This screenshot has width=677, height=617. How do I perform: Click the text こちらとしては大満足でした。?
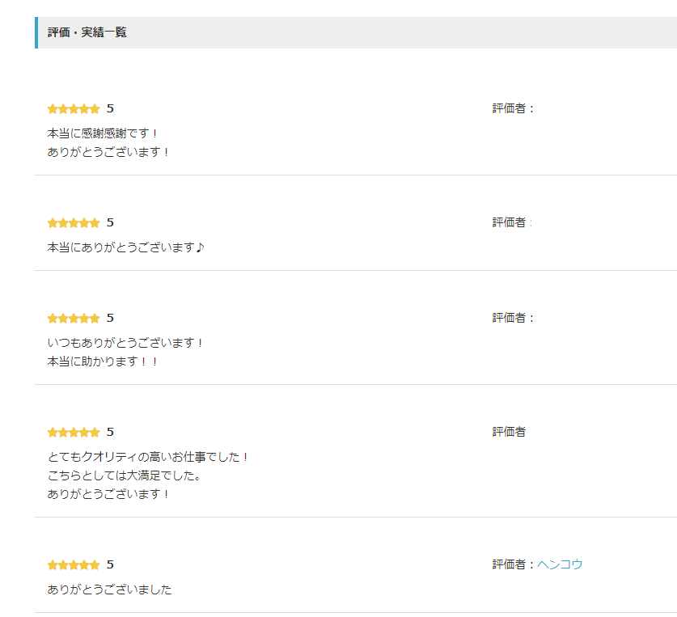(x=125, y=475)
